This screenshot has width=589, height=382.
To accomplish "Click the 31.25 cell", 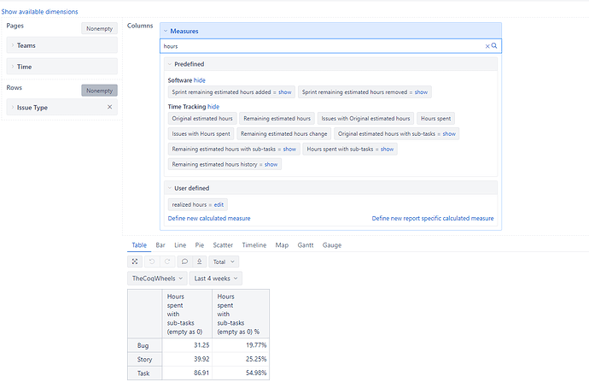I will pos(187,345).
